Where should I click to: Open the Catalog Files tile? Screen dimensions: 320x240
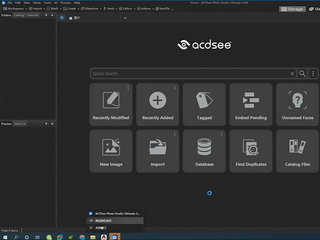[297, 151]
